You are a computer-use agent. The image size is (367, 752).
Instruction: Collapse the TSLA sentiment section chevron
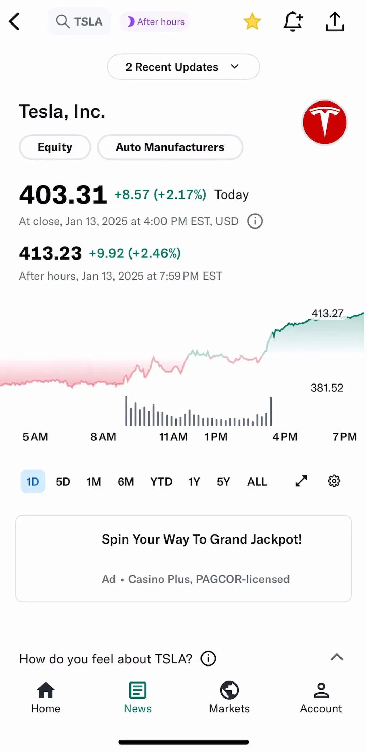[x=337, y=657]
